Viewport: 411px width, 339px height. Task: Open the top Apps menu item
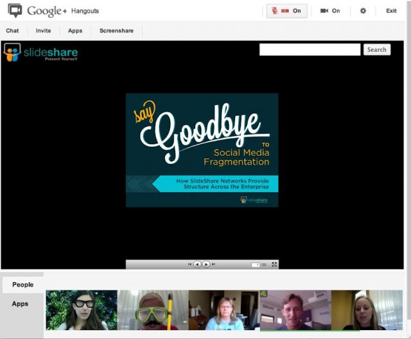pyautogui.click(x=75, y=31)
